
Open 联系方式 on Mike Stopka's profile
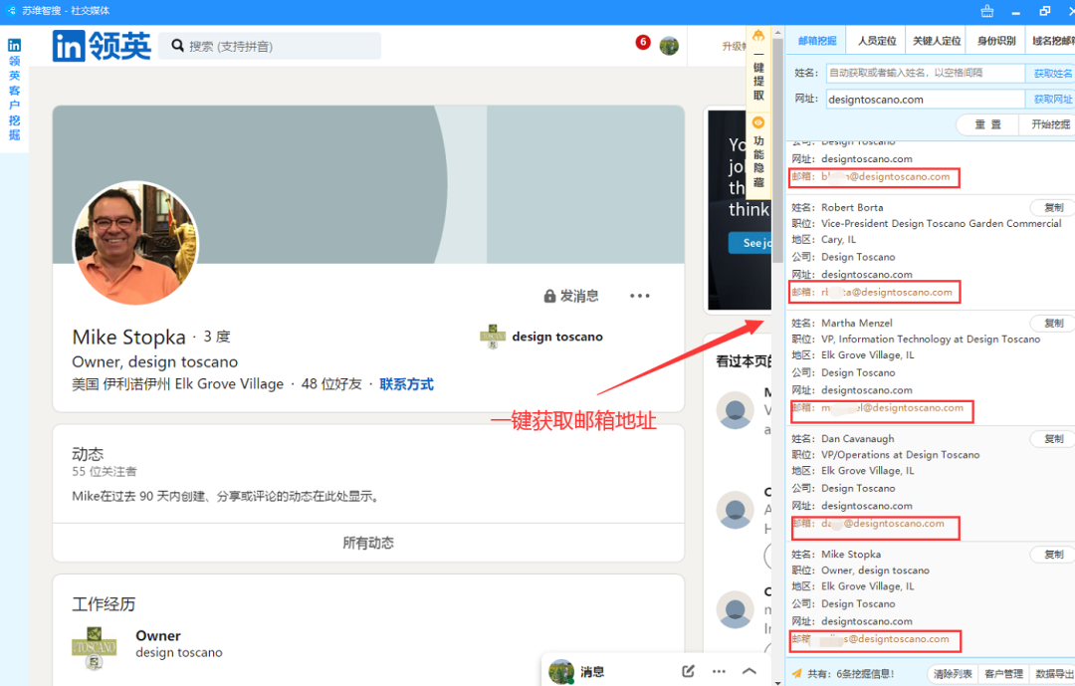(x=405, y=383)
